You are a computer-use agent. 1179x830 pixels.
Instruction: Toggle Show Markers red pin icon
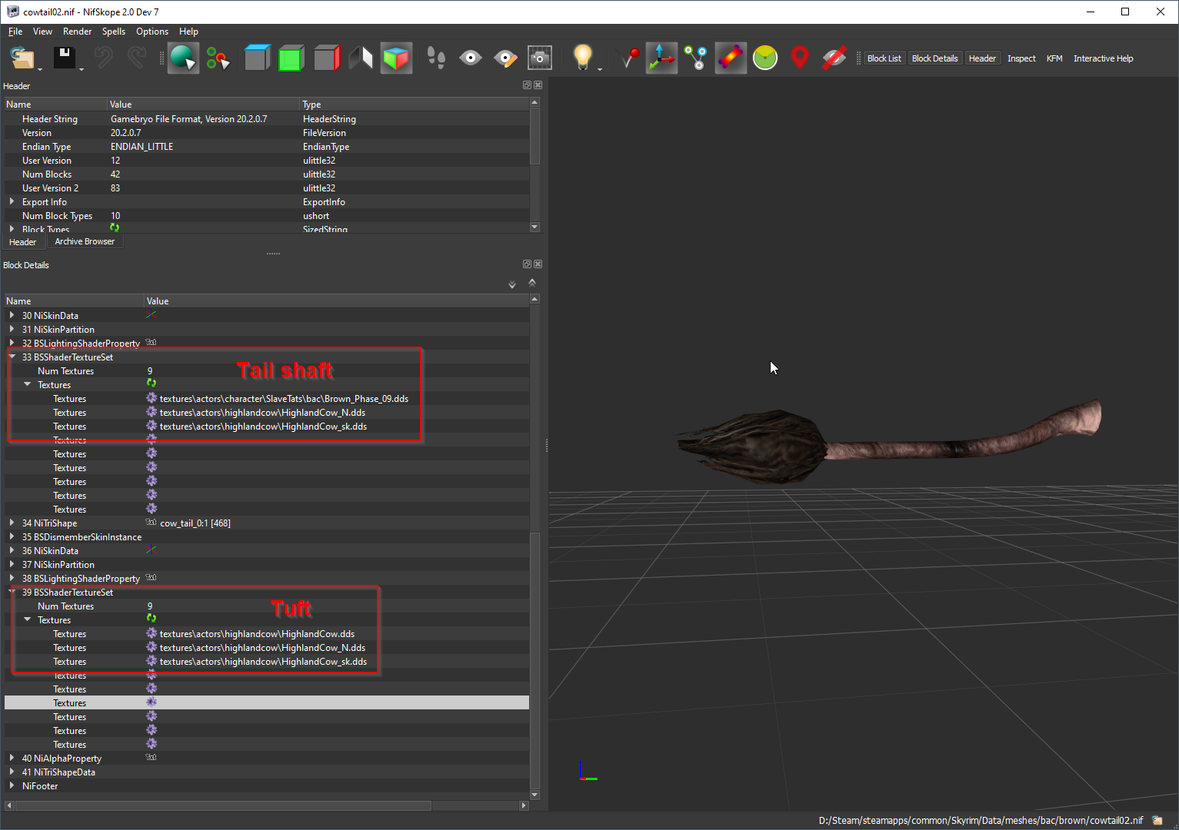[800, 58]
